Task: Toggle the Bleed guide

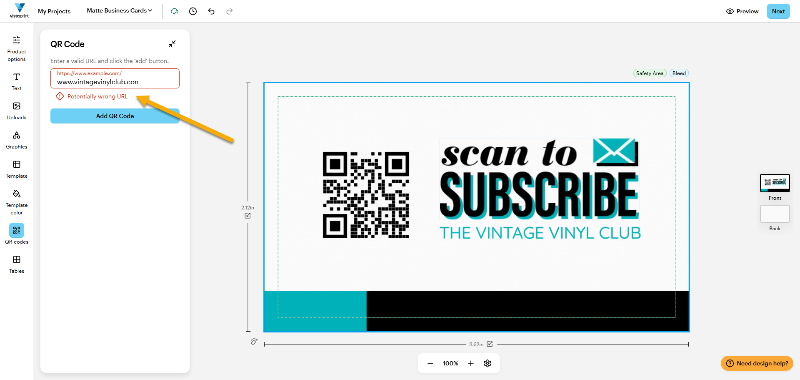Action: pyautogui.click(x=679, y=73)
